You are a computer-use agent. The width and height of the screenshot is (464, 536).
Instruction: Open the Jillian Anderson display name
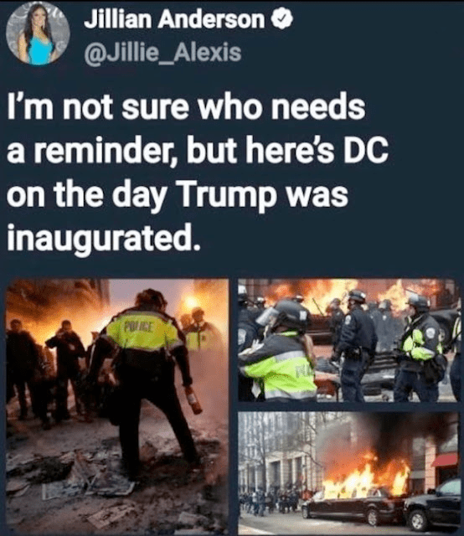[175, 19]
